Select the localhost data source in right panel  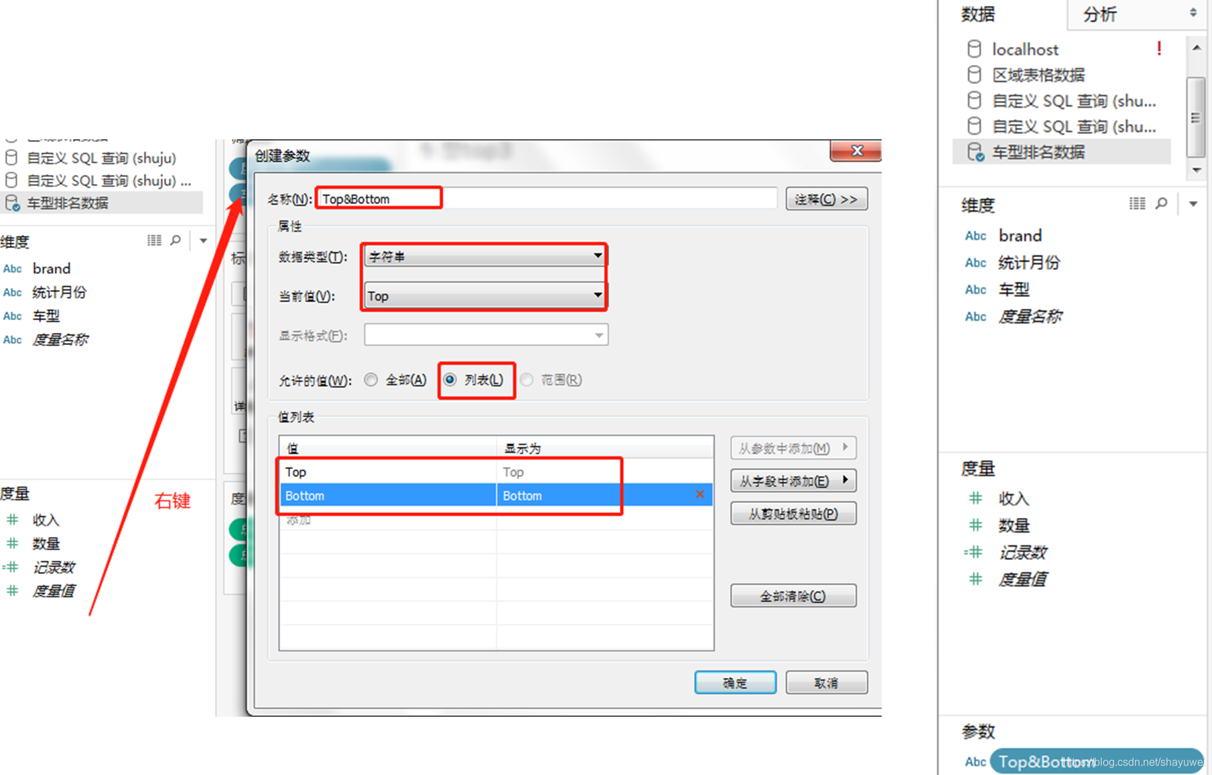point(1025,49)
